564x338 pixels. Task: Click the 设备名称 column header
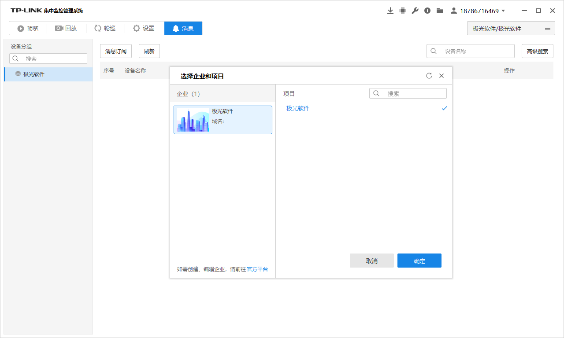tap(135, 70)
